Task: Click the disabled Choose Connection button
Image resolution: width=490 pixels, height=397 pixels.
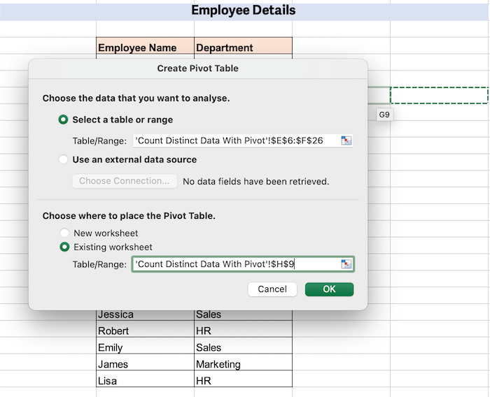Action: pyautogui.click(x=125, y=181)
